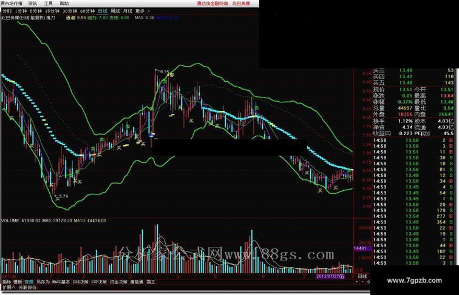
Task: Open the 资讯 menu
Action: tap(33, 4)
